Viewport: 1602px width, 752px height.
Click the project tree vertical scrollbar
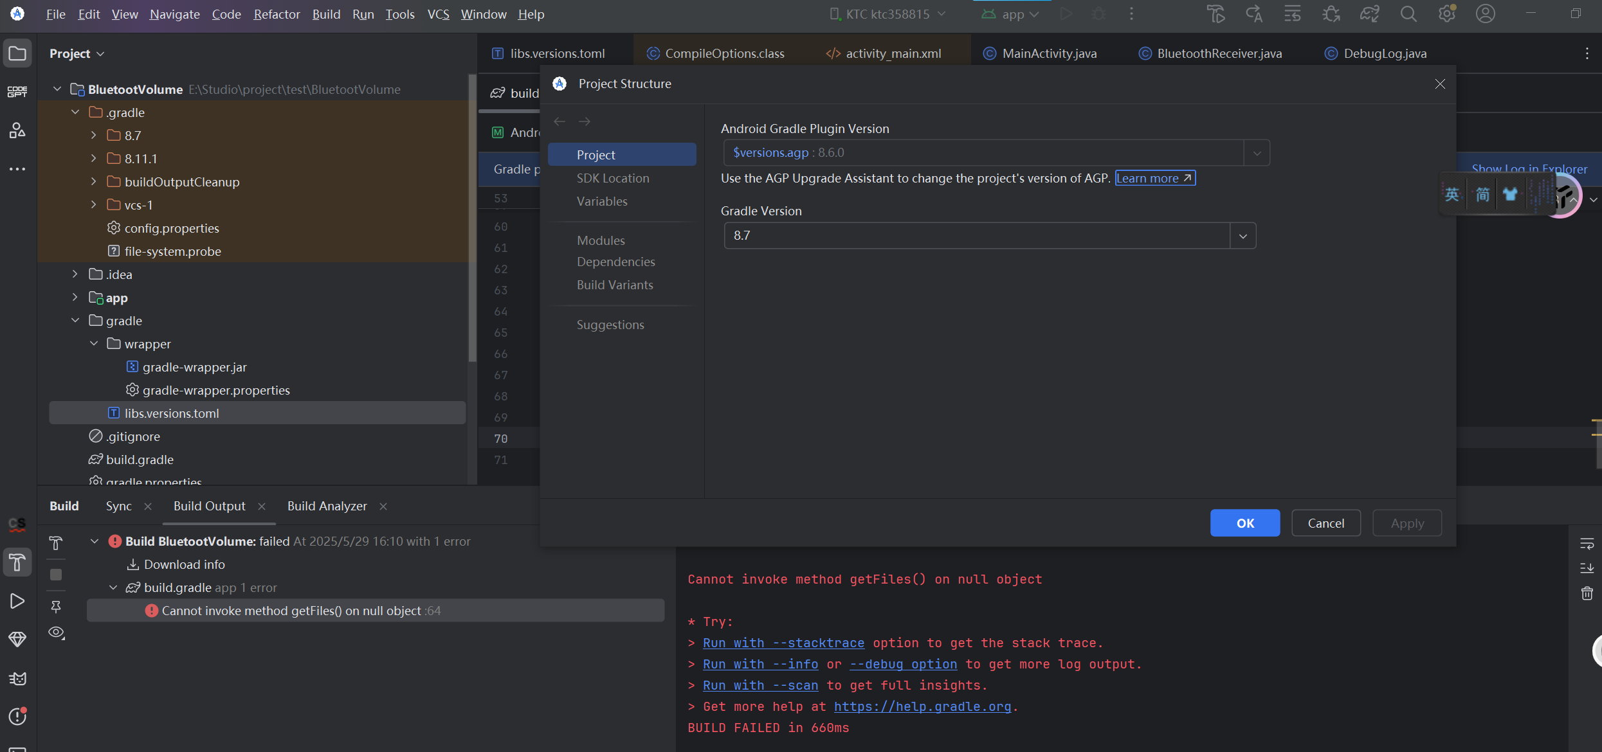(x=473, y=219)
